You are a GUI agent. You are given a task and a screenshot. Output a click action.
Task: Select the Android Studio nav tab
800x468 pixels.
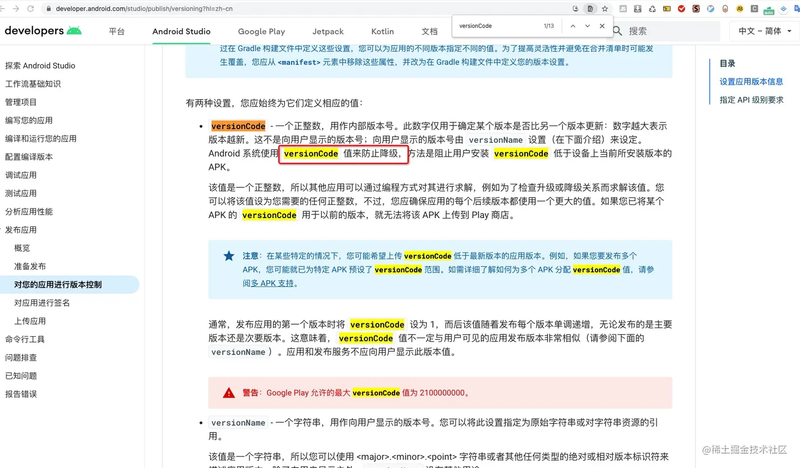[181, 31]
